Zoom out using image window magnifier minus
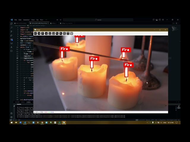 click(x=61, y=33)
